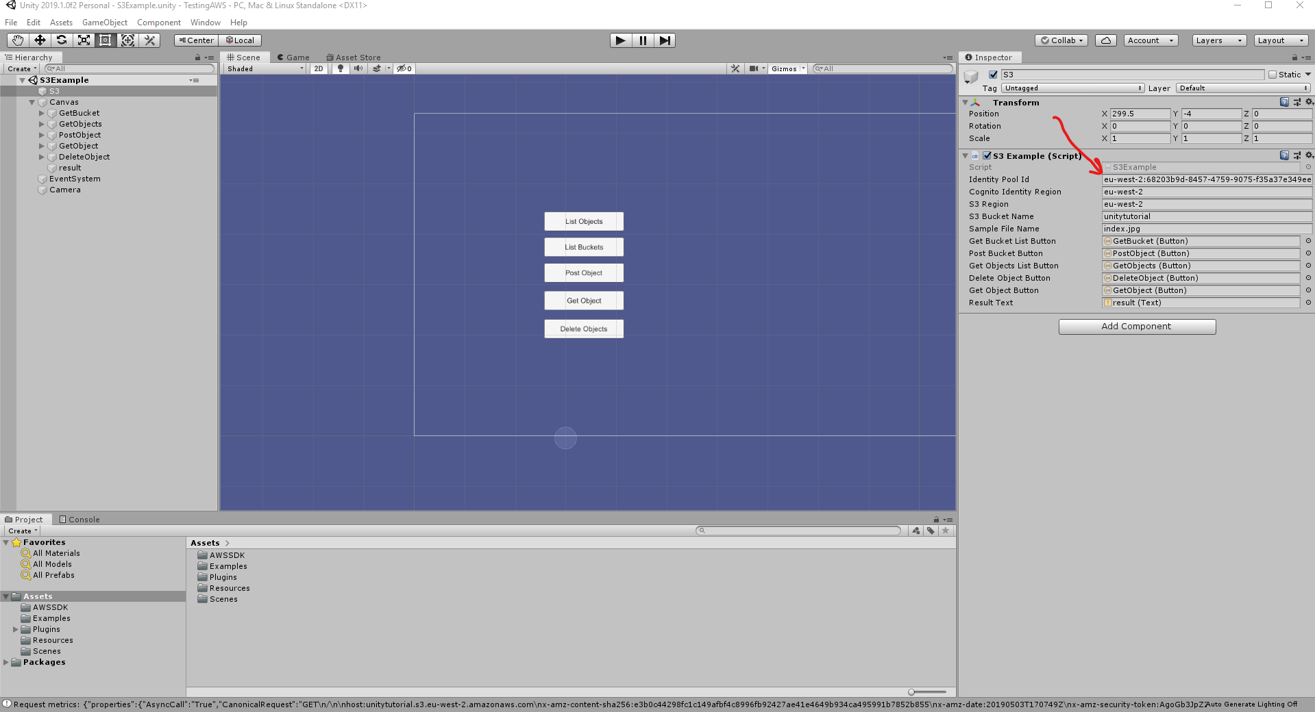The height and width of the screenshot is (712, 1315).
Task: Open the Layout dropdown
Action: click(1281, 40)
